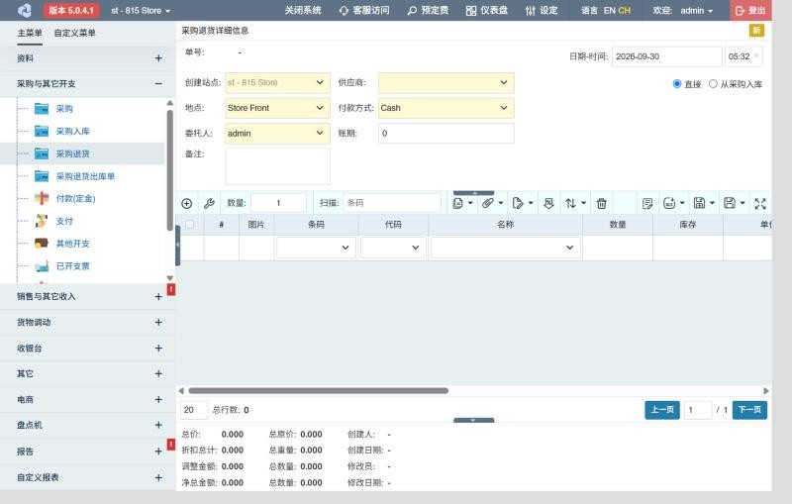
Task: Click the trash delete icon
Action: 601,204
